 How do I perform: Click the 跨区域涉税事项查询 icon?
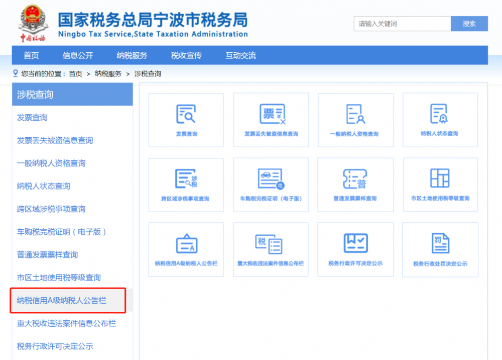click(x=186, y=185)
